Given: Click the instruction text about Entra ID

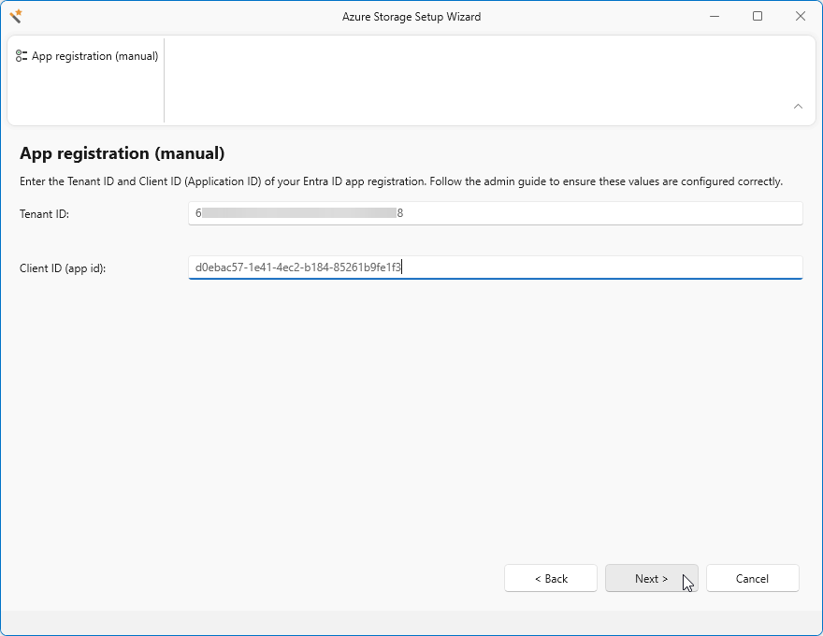Looking at the screenshot, I should (401, 181).
